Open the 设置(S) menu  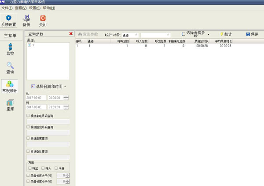[35, 8]
